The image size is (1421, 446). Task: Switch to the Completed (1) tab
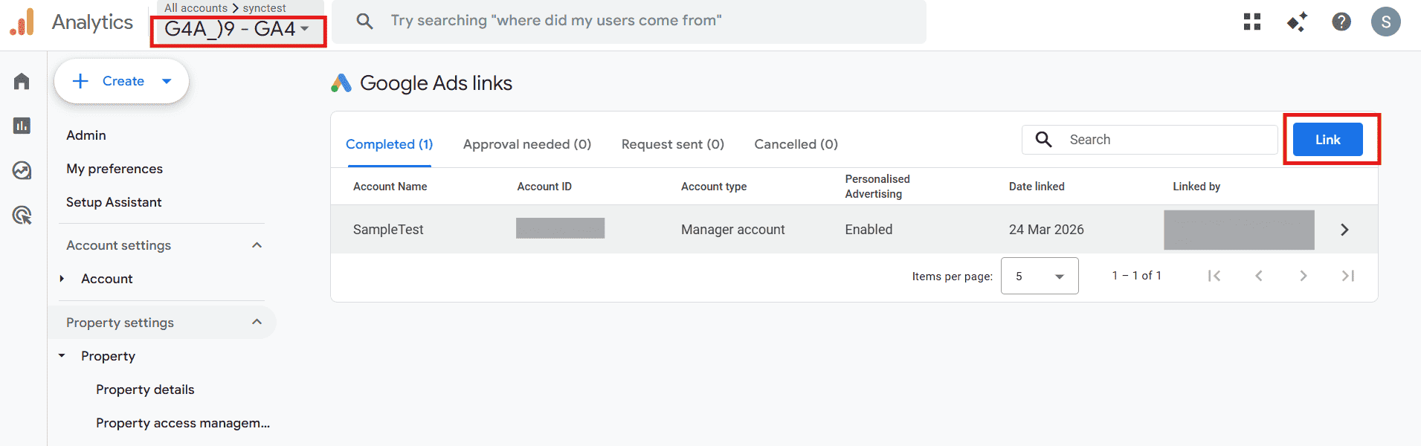[x=389, y=144]
